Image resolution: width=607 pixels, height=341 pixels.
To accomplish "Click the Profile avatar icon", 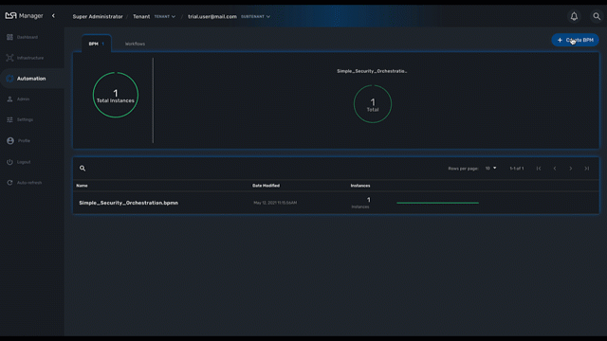I will coord(10,141).
